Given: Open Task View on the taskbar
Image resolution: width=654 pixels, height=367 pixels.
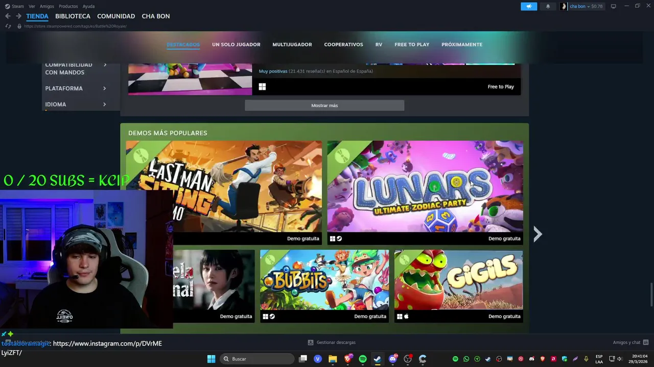Looking at the screenshot, I should point(303,359).
